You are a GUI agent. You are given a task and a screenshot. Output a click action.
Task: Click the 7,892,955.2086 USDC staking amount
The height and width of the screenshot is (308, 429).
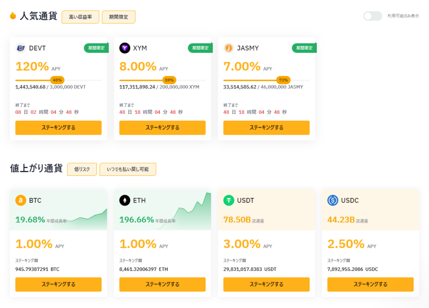tap(353, 269)
